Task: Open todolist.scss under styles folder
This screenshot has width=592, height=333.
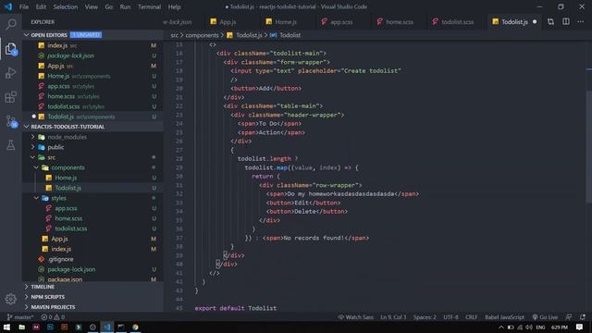Action: pos(70,228)
